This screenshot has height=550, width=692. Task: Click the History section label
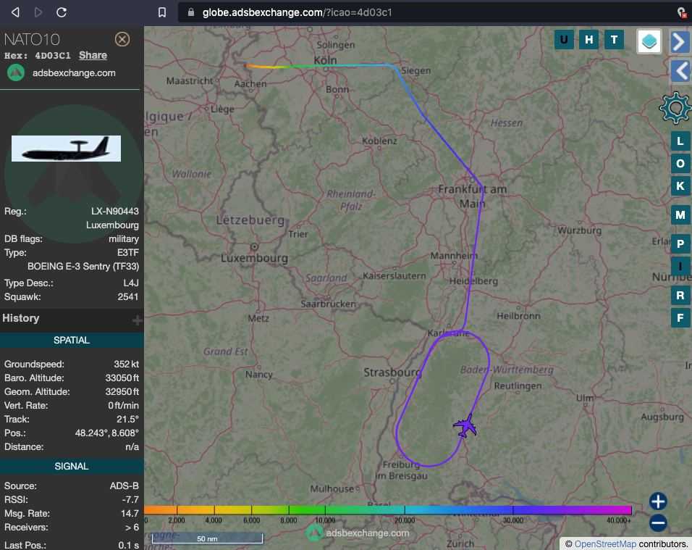point(21,318)
